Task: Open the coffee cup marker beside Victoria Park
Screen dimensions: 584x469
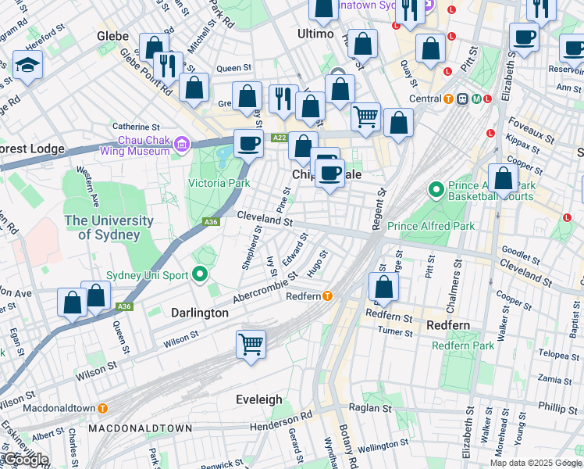Action: [249, 145]
